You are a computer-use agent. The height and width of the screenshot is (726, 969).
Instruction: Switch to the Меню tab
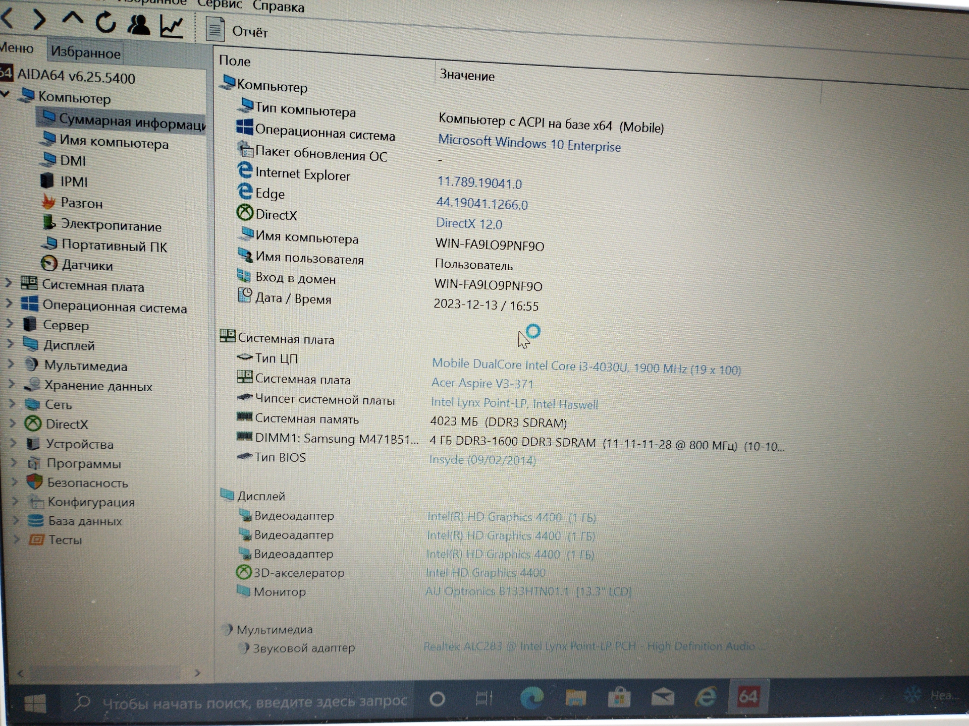(x=17, y=48)
